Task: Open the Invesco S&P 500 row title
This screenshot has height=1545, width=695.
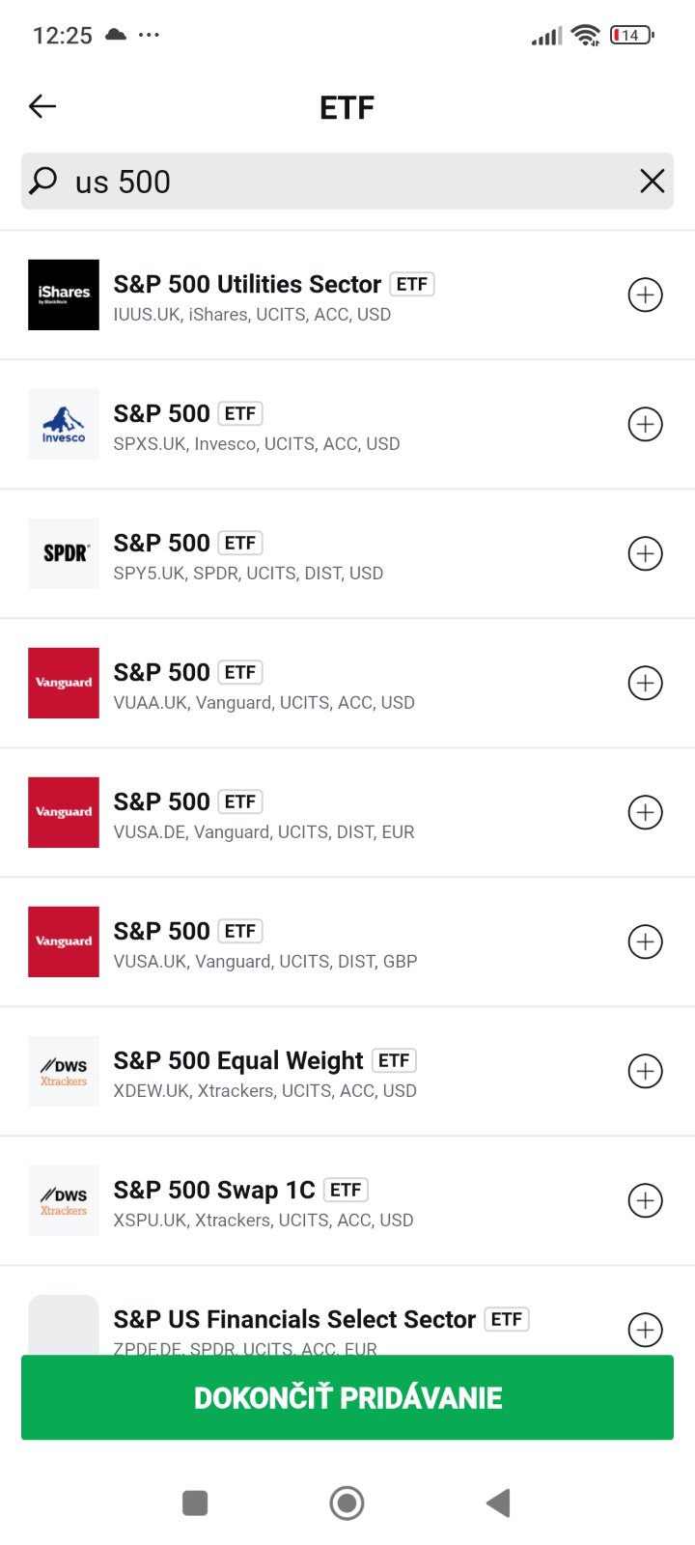Action: click(x=162, y=413)
